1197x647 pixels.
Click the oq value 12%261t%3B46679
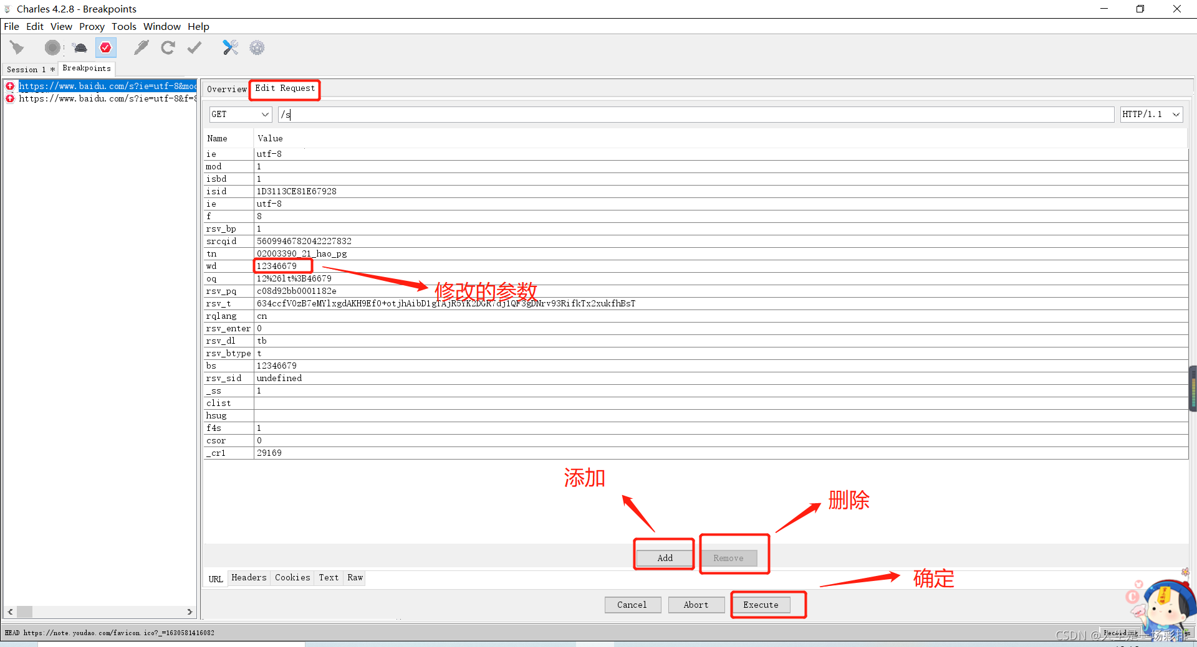294,278
